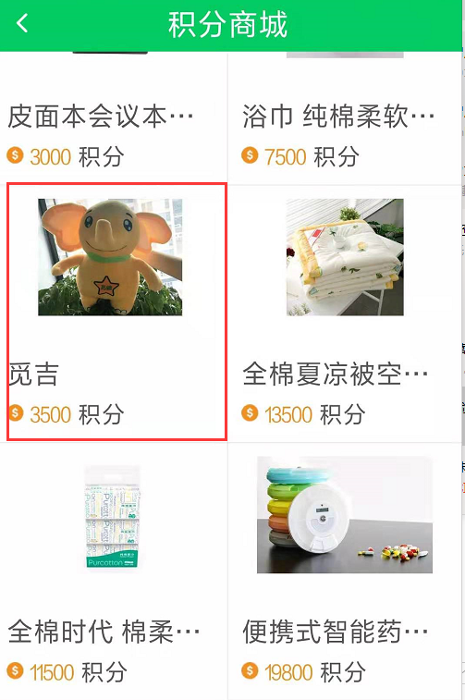Open the summer quilt product image
This screenshot has width=465, height=700.
click(345, 257)
